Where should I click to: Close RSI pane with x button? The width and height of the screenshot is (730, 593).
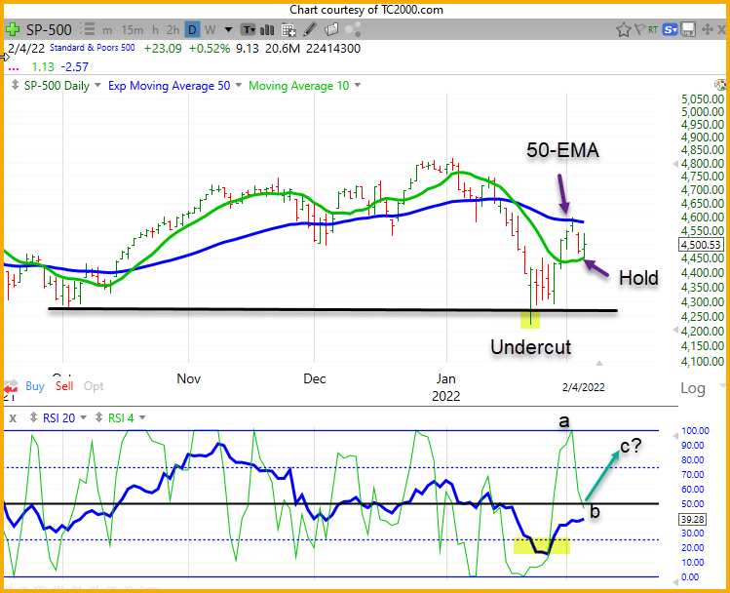[x=13, y=418]
